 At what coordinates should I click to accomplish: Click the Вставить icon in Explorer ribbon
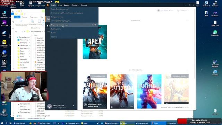pos(39,22)
